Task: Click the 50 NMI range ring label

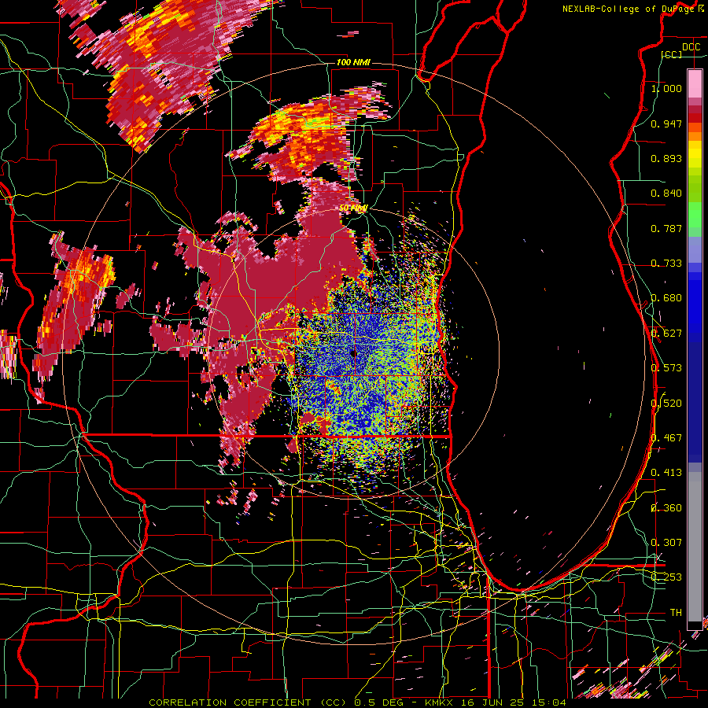Action: (x=353, y=208)
